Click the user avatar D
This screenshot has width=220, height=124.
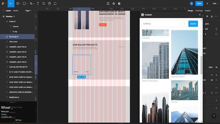tap(191, 4)
